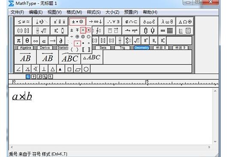Open the operator symbols palette (±•⊗)
Image resolution: width=228 pixels, height=157 pixels.
pos(77,22)
